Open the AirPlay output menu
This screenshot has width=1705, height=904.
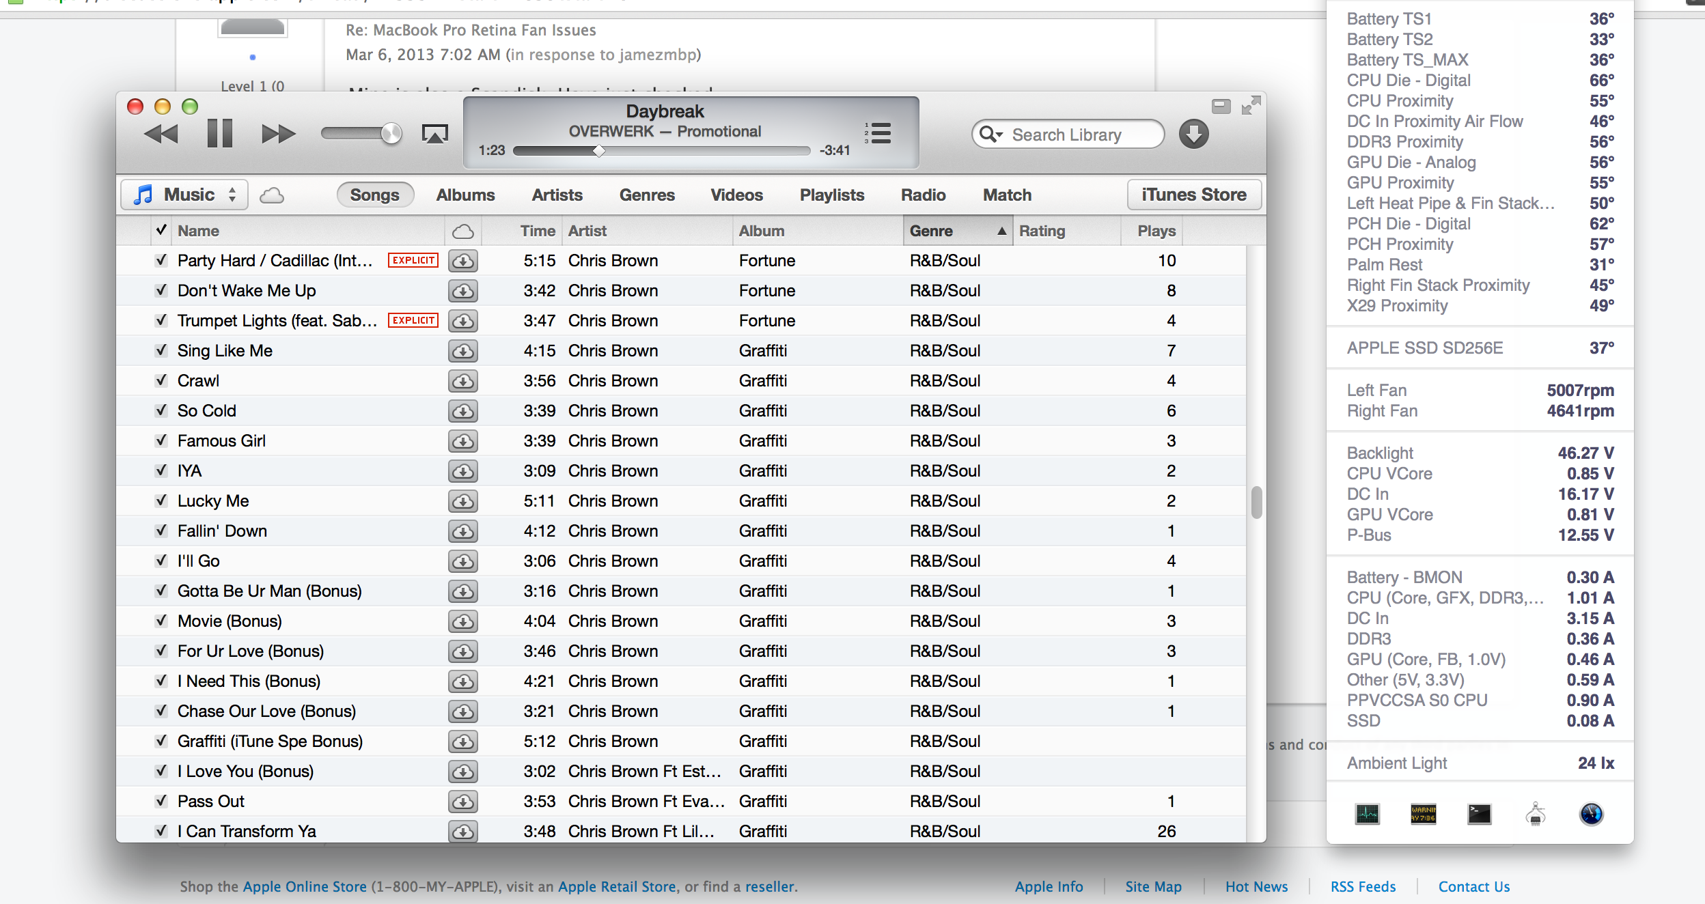pos(435,134)
